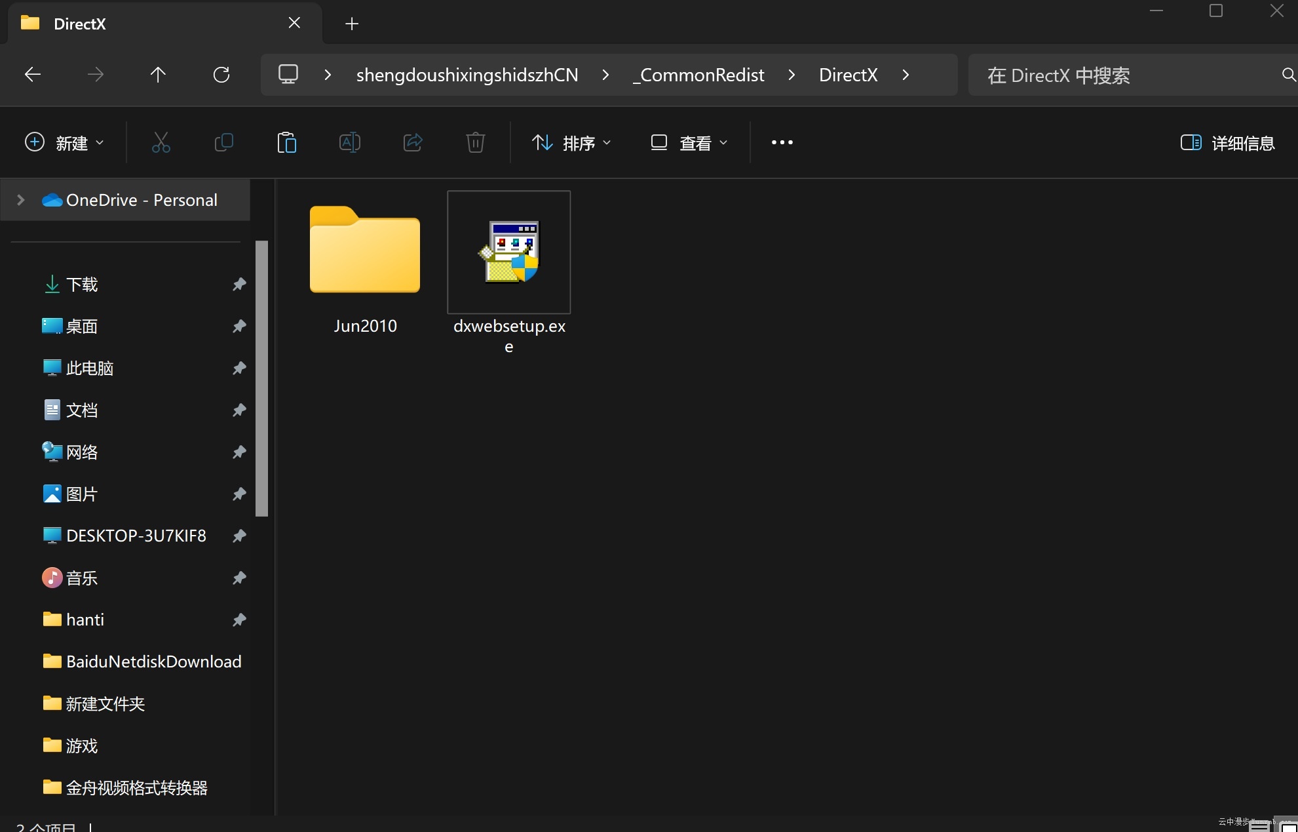Go up one folder level
Screen dimensions: 1298x832
point(158,75)
